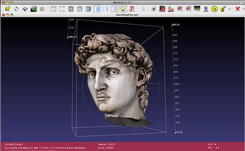245x151 pixels.
Task: Save the mesh with the floppy disk icon
Action: pos(25,9)
